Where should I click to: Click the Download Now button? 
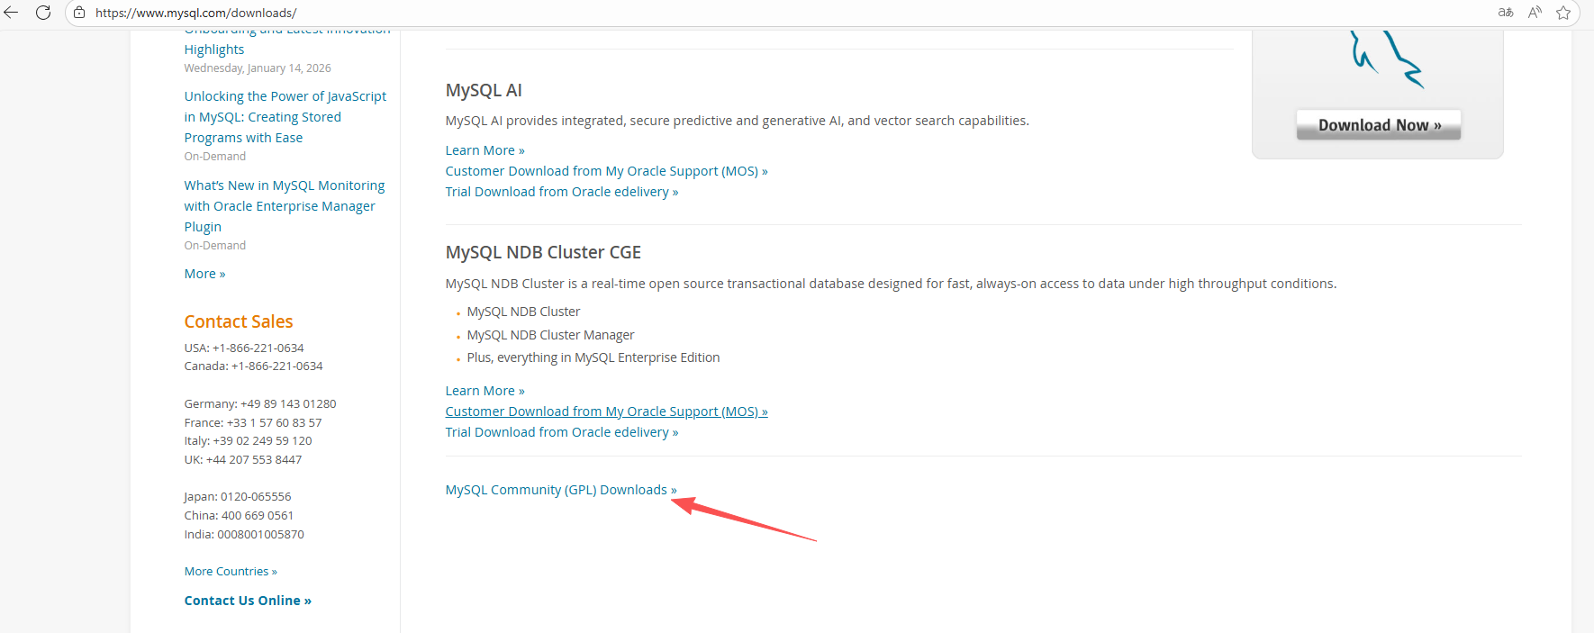pos(1379,125)
